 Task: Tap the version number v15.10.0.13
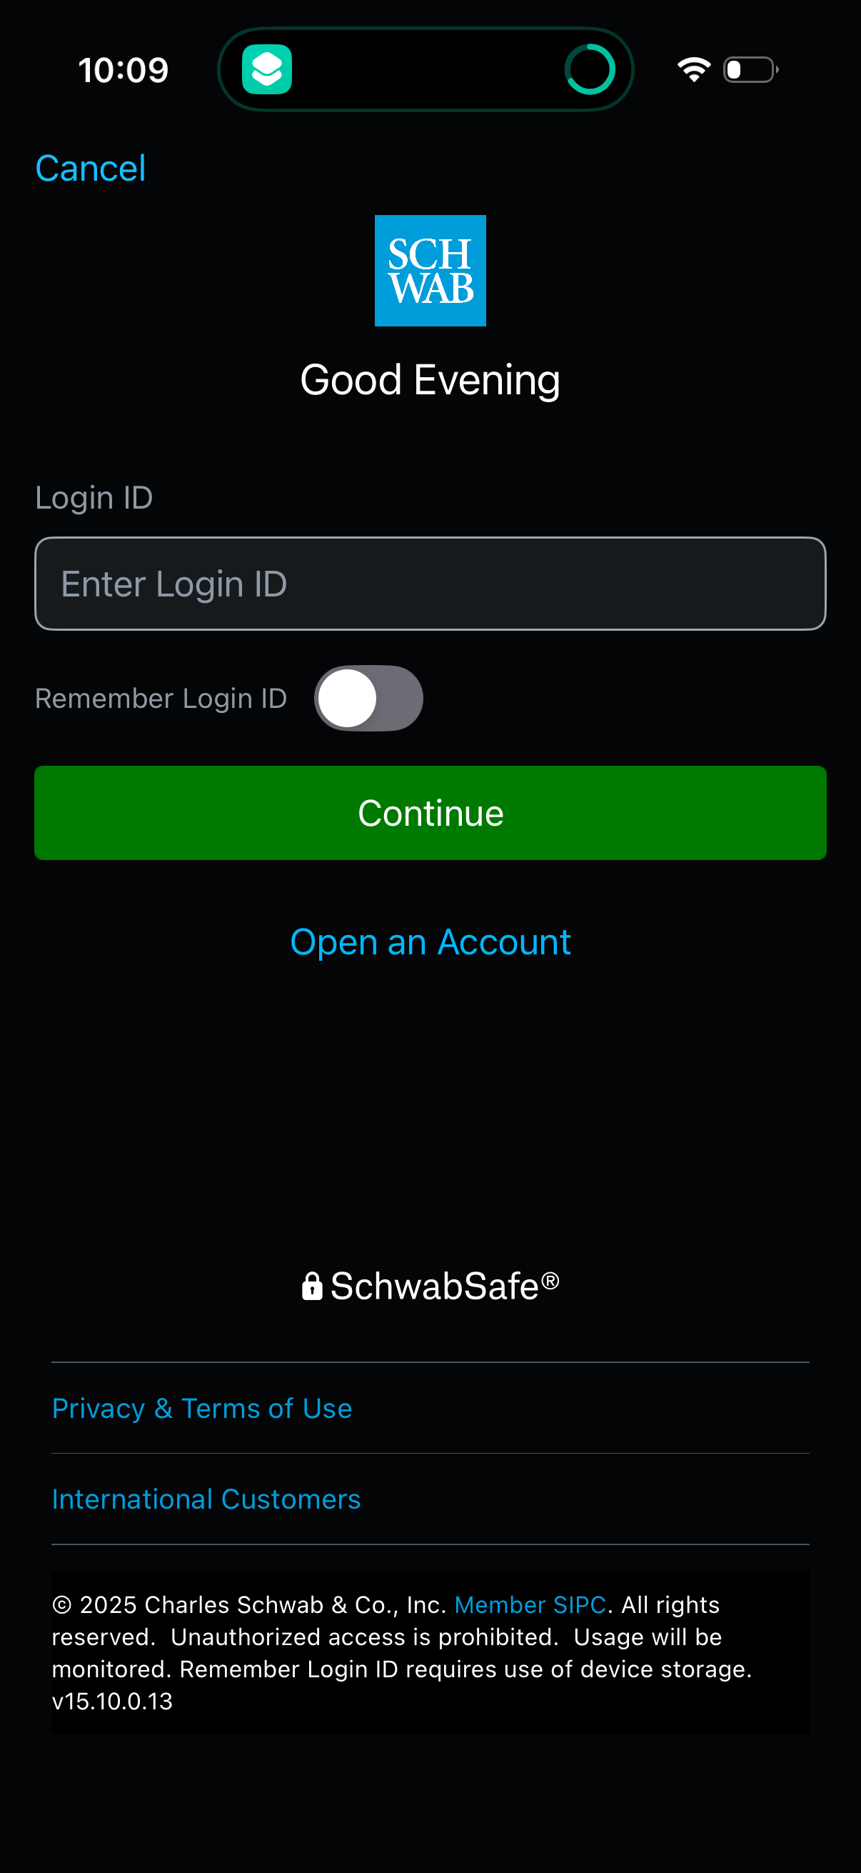pyautogui.click(x=112, y=1702)
